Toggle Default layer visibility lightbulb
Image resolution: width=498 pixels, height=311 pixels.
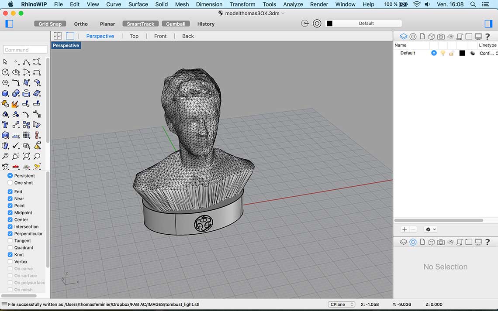(443, 53)
